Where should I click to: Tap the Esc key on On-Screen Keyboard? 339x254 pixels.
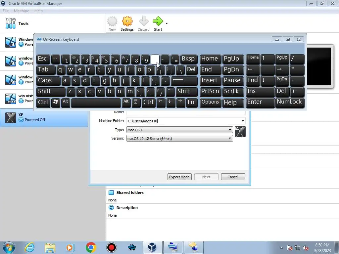point(43,59)
